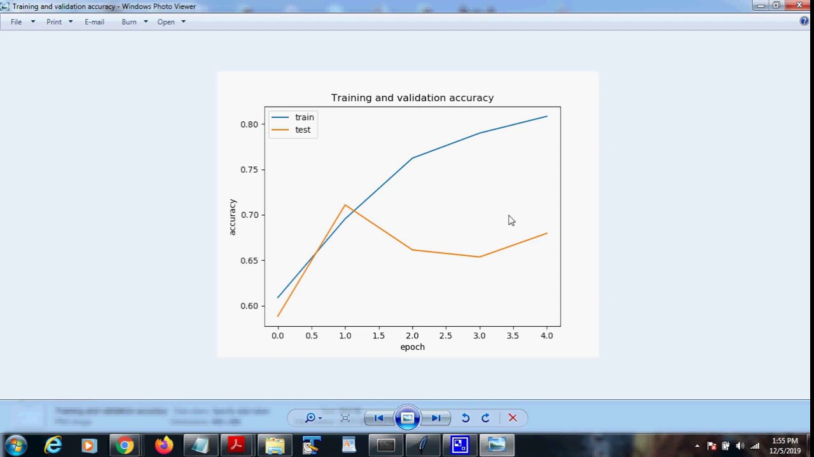Click the 'accuracy' y-axis label
This screenshot has width=814, height=457.
pyautogui.click(x=232, y=217)
